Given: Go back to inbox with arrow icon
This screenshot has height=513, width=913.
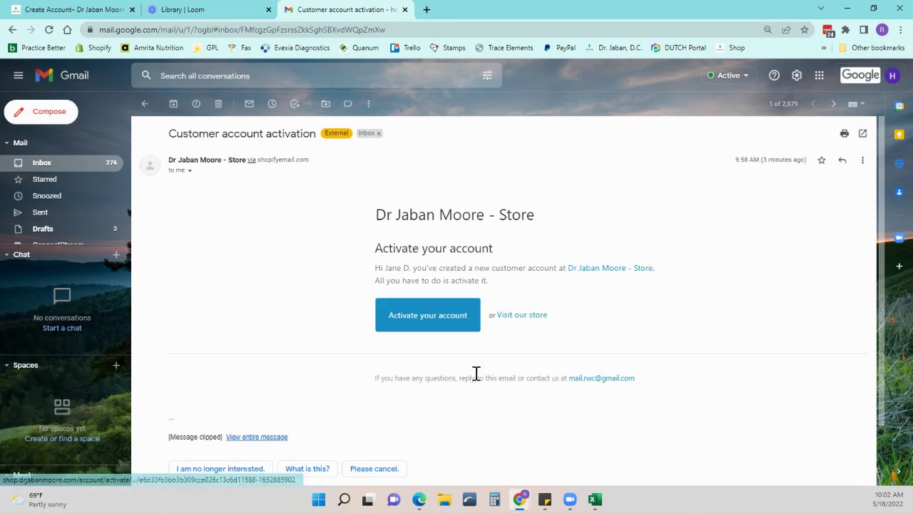Looking at the screenshot, I should [x=145, y=104].
